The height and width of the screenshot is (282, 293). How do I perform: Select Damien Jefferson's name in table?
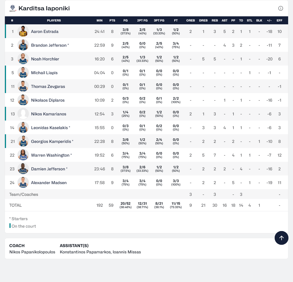(48, 169)
